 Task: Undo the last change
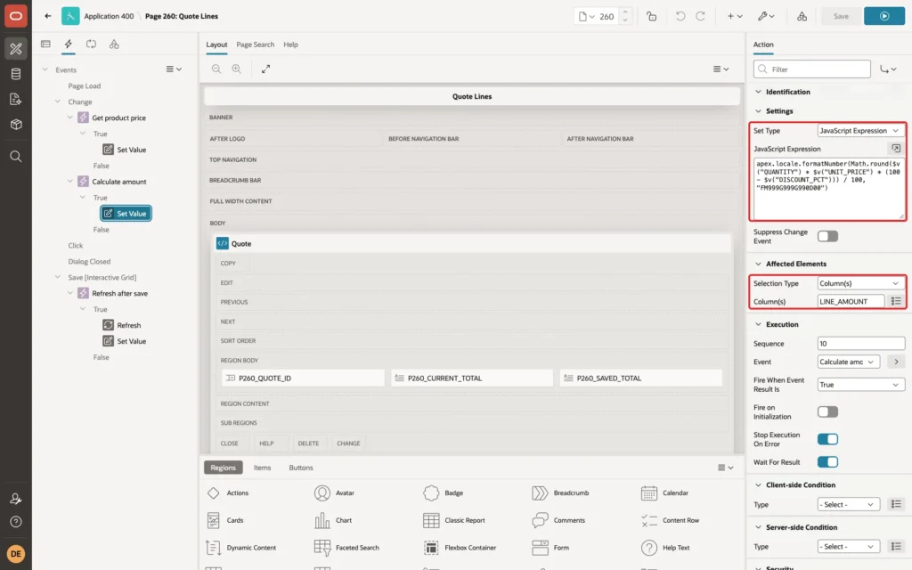[680, 16]
